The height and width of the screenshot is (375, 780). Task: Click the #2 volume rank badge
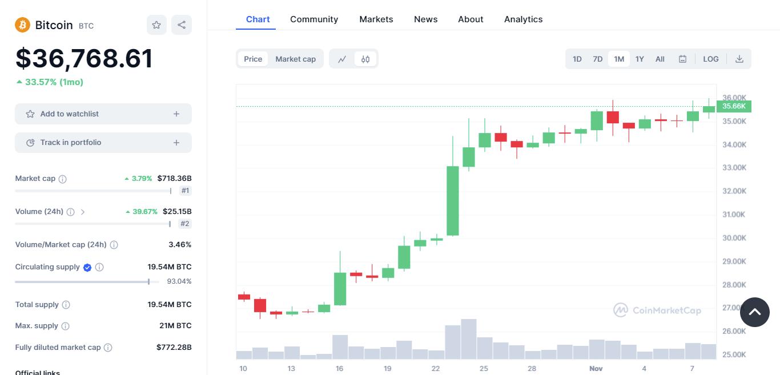[185, 224]
